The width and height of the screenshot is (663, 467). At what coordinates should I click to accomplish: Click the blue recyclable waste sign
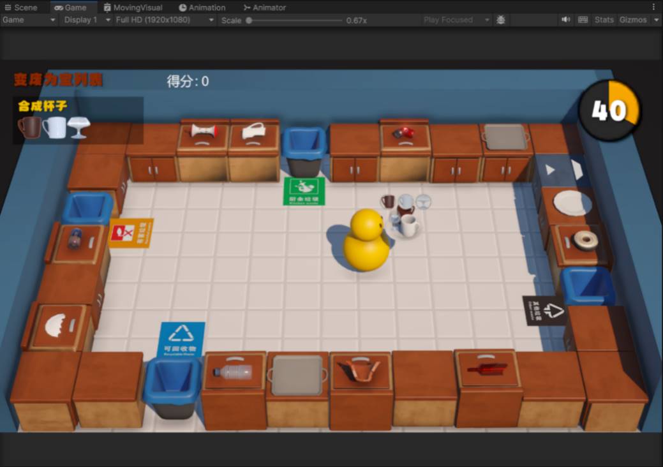[182, 339]
